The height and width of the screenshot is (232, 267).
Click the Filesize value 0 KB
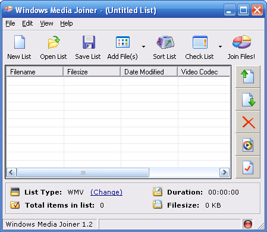[213, 205]
